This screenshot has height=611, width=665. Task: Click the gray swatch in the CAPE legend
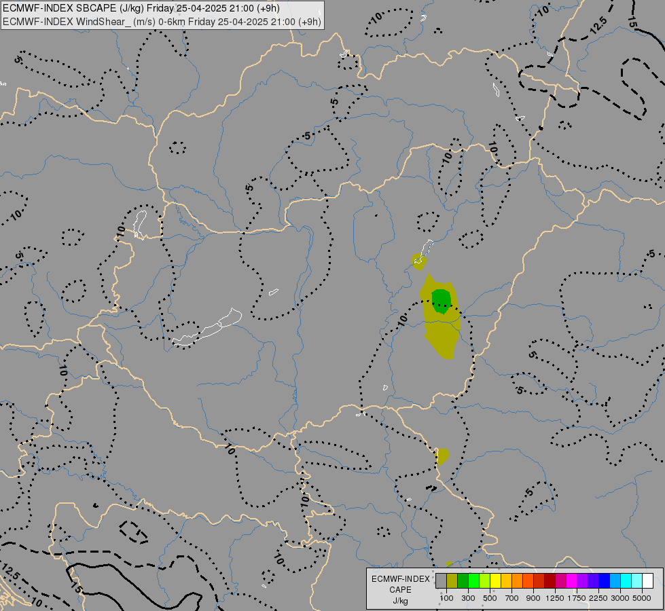pyautogui.click(x=441, y=581)
